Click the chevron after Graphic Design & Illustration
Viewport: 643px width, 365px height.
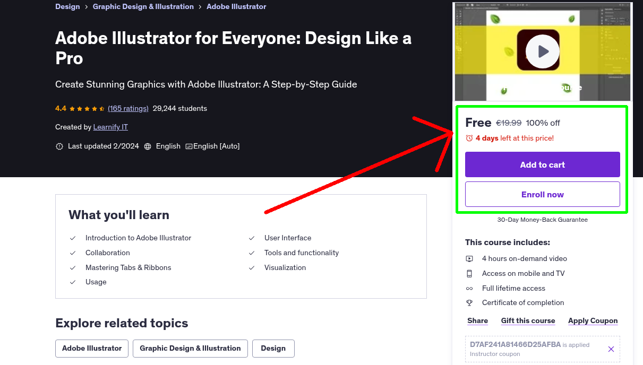(x=200, y=7)
